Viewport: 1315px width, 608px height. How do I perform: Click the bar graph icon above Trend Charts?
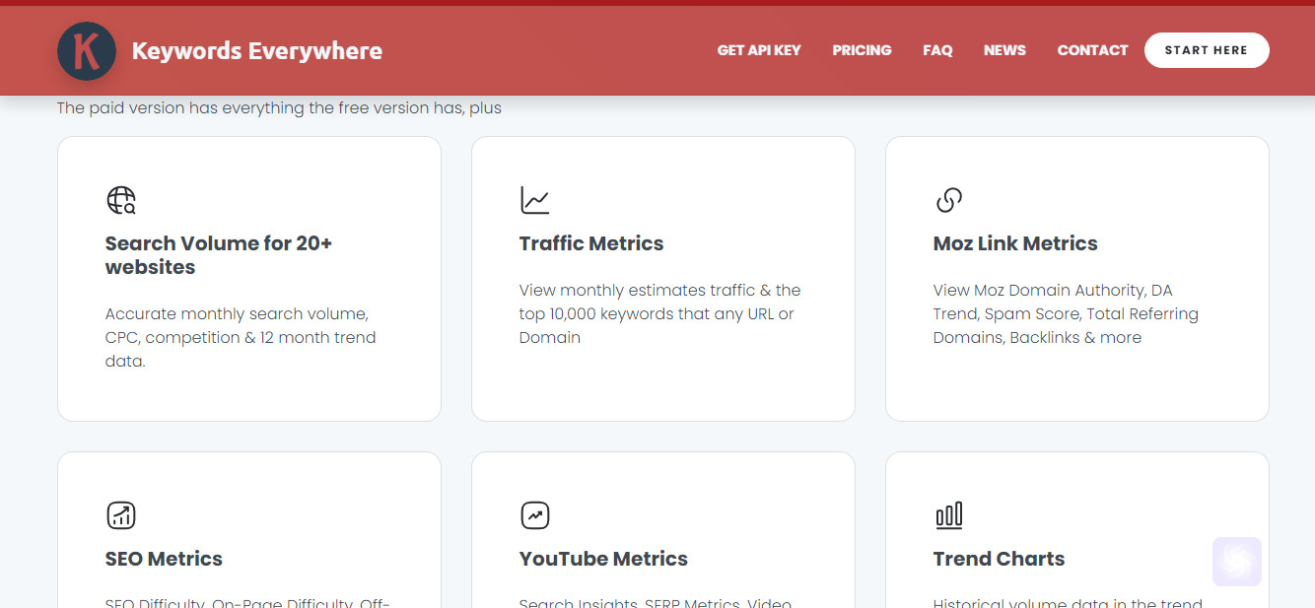pyautogui.click(x=948, y=515)
